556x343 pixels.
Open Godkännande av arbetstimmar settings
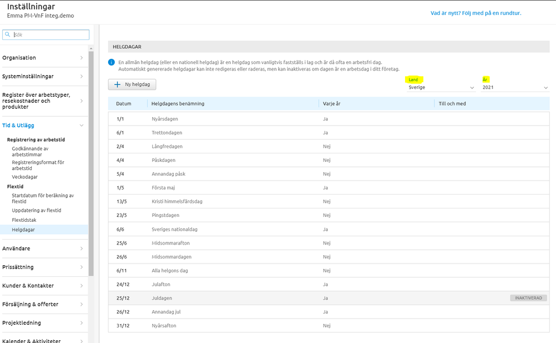click(30, 151)
